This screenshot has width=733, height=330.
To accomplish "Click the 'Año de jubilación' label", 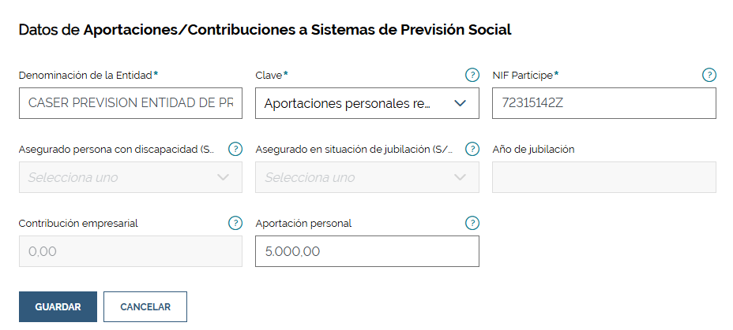I will [x=533, y=150].
